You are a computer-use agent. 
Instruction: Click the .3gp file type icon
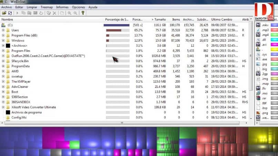point(258,74)
